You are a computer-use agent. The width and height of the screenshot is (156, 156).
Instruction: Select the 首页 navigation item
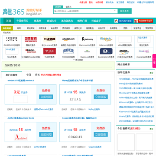coord(9,21)
